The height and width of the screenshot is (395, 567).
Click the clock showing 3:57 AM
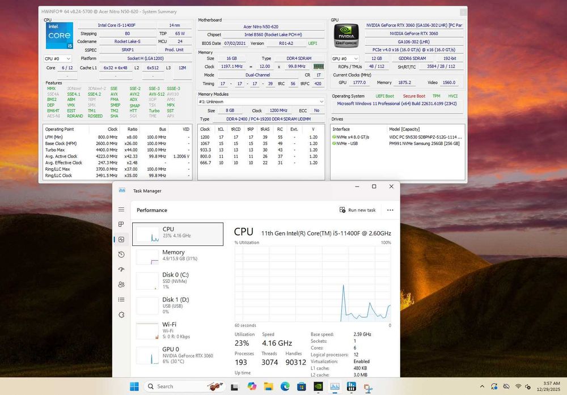(x=552, y=383)
